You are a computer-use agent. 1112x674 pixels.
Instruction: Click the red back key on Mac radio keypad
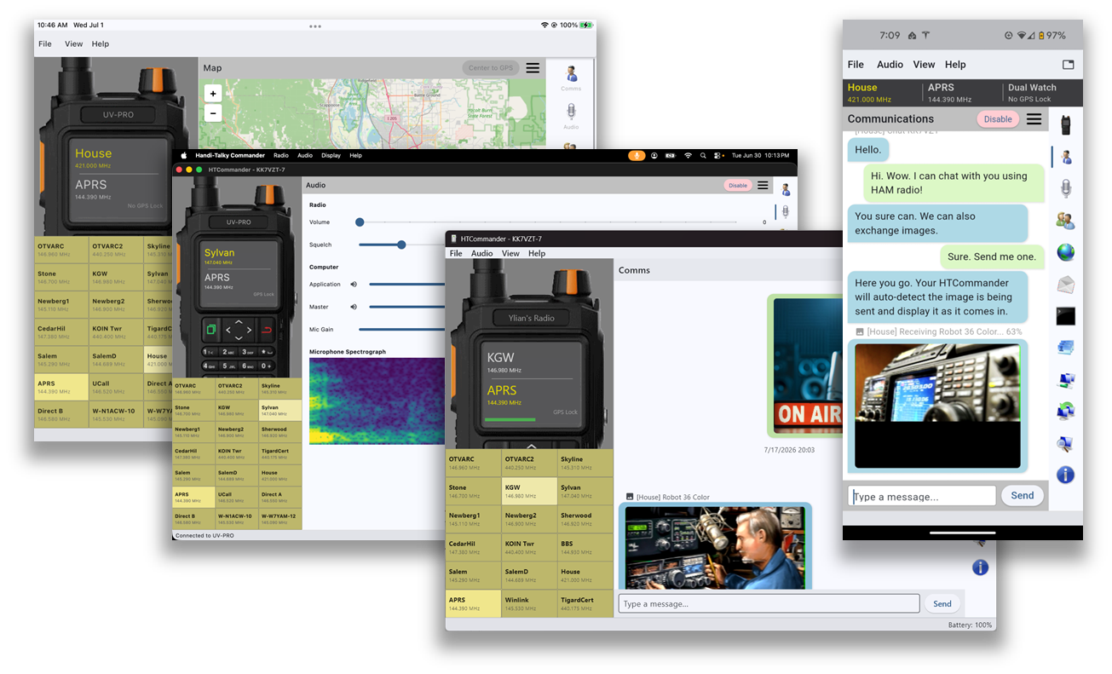[268, 330]
